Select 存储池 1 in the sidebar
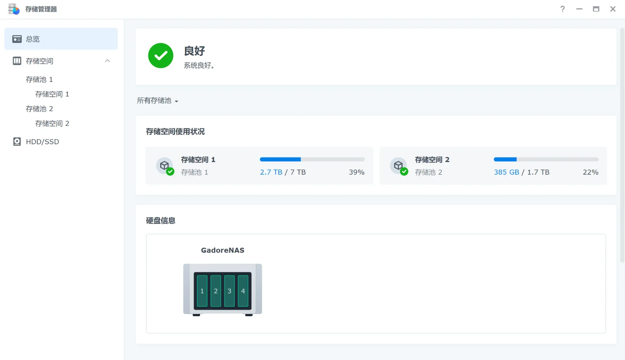Screen dimensions: 625x360 39,79
